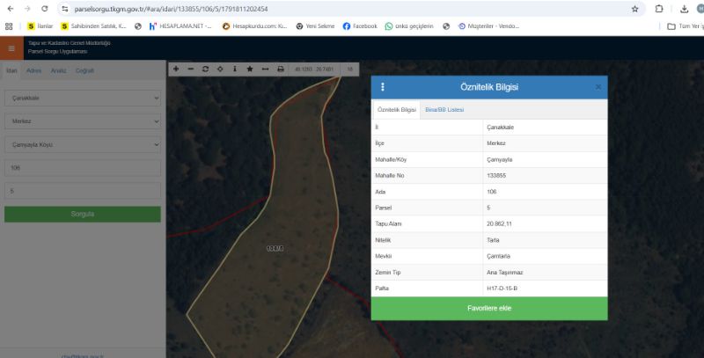Open three-dot options in Öznitelik Bilgisi header
This screenshot has height=358, width=704.
pyautogui.click(x=383, y=87)
